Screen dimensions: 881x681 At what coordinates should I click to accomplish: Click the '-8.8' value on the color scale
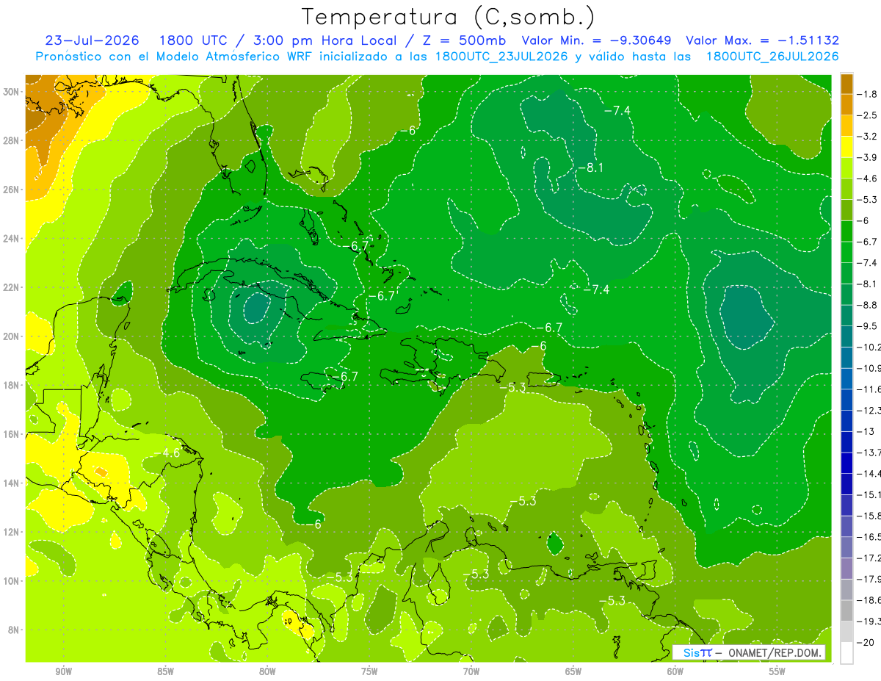coord(868,305)
